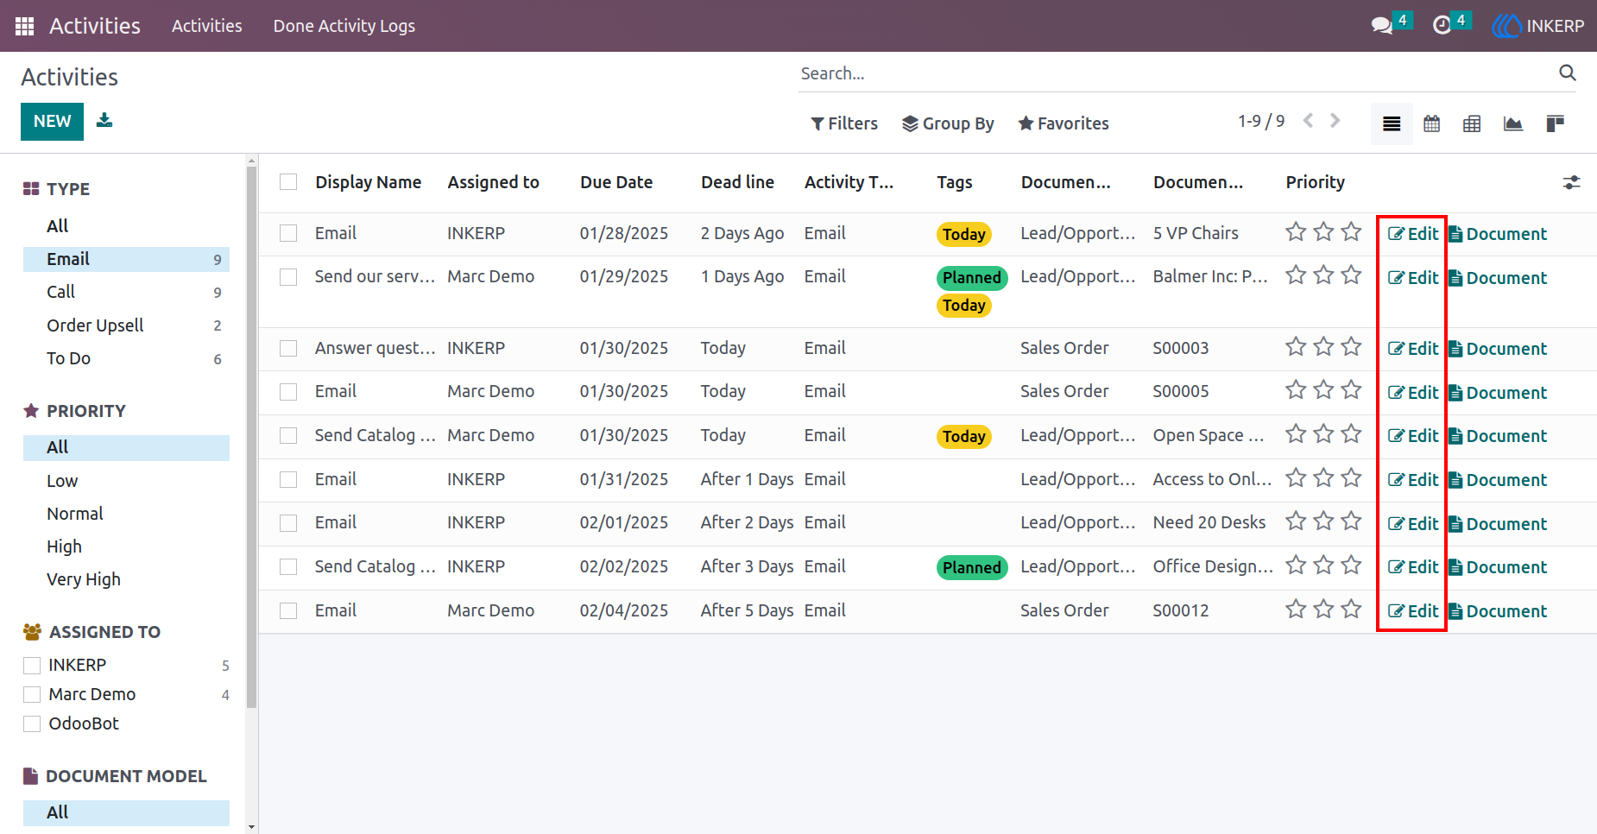Sort by Priority column header

coord(1315,182)
